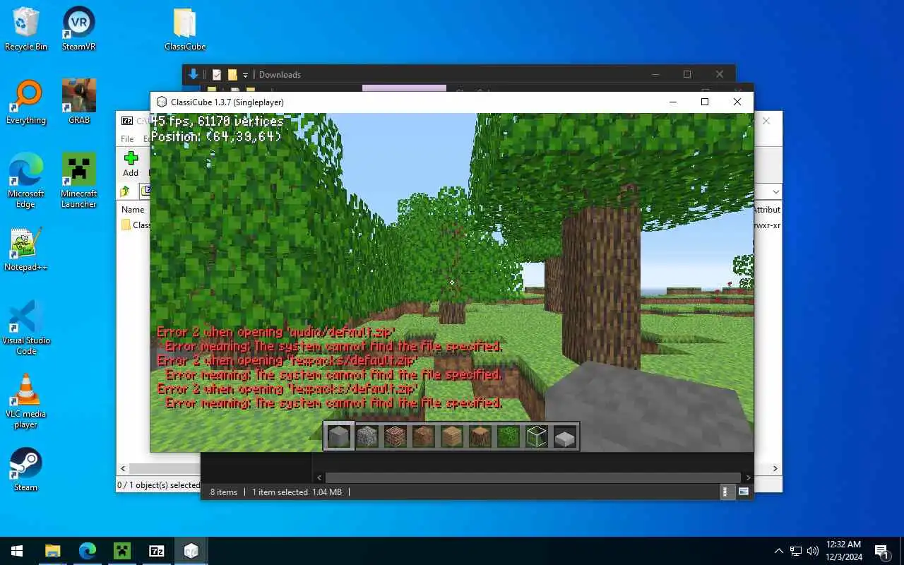Click the '0 / 1 object(s) selected' status
Viewport: 904px width, 565px height.
159,485
